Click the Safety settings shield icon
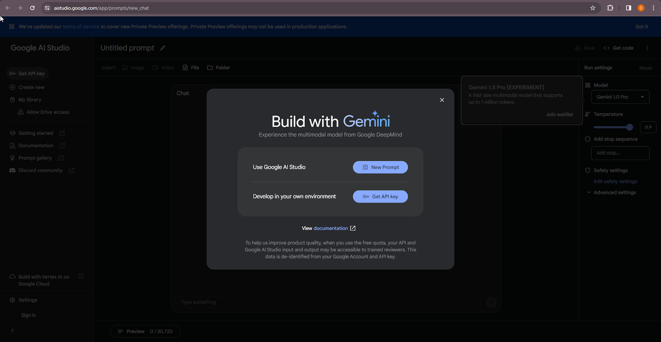This screenshot has width=661, height=342. pyautogui.click(x=588, y=170)
